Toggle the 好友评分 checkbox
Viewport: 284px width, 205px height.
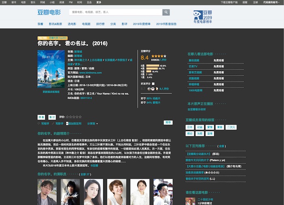(x=153, y=83)
